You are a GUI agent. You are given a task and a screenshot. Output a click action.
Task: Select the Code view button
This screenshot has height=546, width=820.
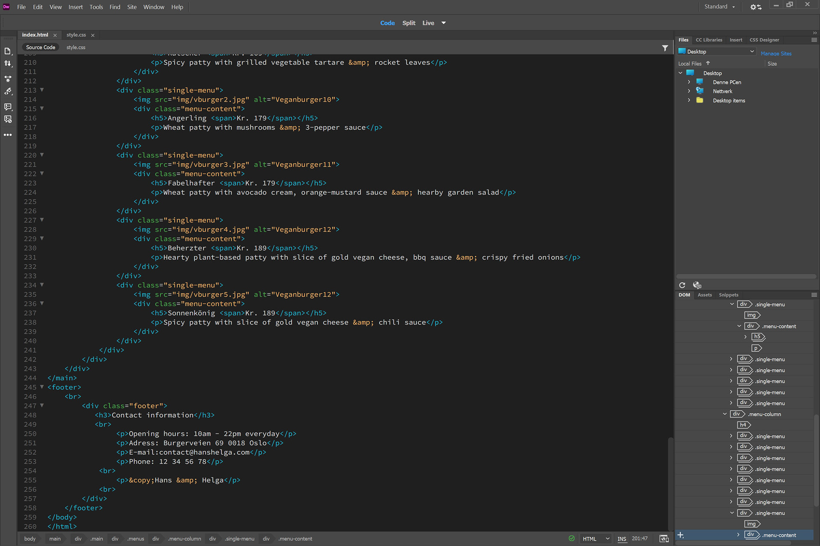[x=387, y=23]
